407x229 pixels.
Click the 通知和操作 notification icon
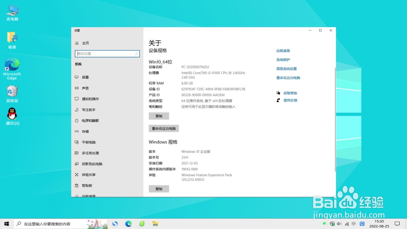tap(77, 99)
